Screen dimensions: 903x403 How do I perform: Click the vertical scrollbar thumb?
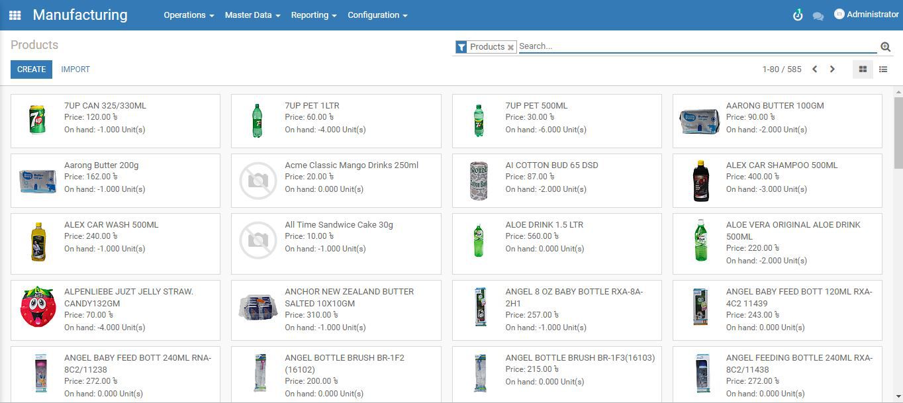(898, 132)
